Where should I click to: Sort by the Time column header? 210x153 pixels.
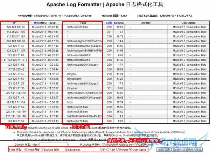[36, 23]
